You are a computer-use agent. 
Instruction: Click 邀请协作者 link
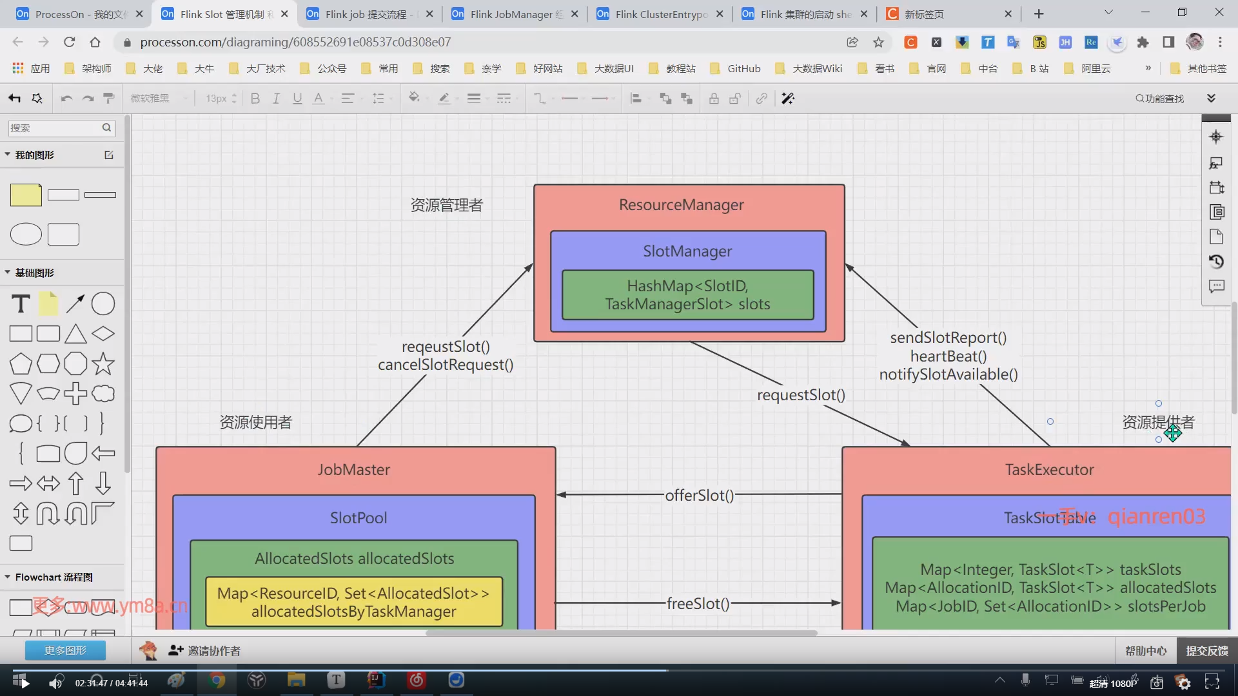[213, 651]
